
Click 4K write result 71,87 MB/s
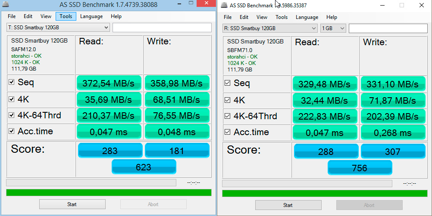[x=393, y=100]
